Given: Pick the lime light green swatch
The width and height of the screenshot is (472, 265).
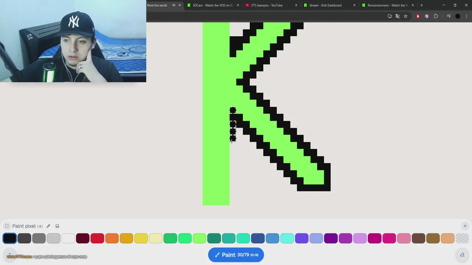Looking at the screenshot, I should (x=199, y=238).
